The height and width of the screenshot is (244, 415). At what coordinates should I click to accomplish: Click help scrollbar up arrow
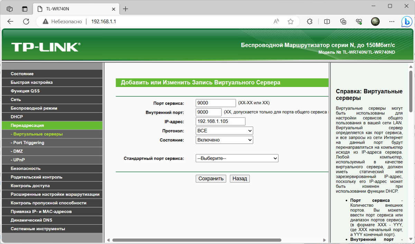click(411, 66)
